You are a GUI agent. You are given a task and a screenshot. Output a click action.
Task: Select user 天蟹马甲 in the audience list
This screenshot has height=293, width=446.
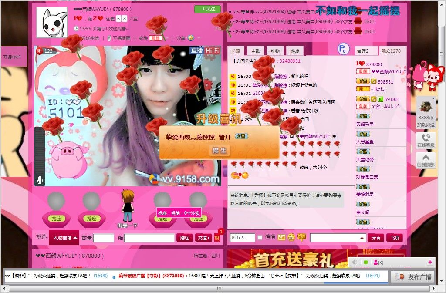[x=381, y=120]
